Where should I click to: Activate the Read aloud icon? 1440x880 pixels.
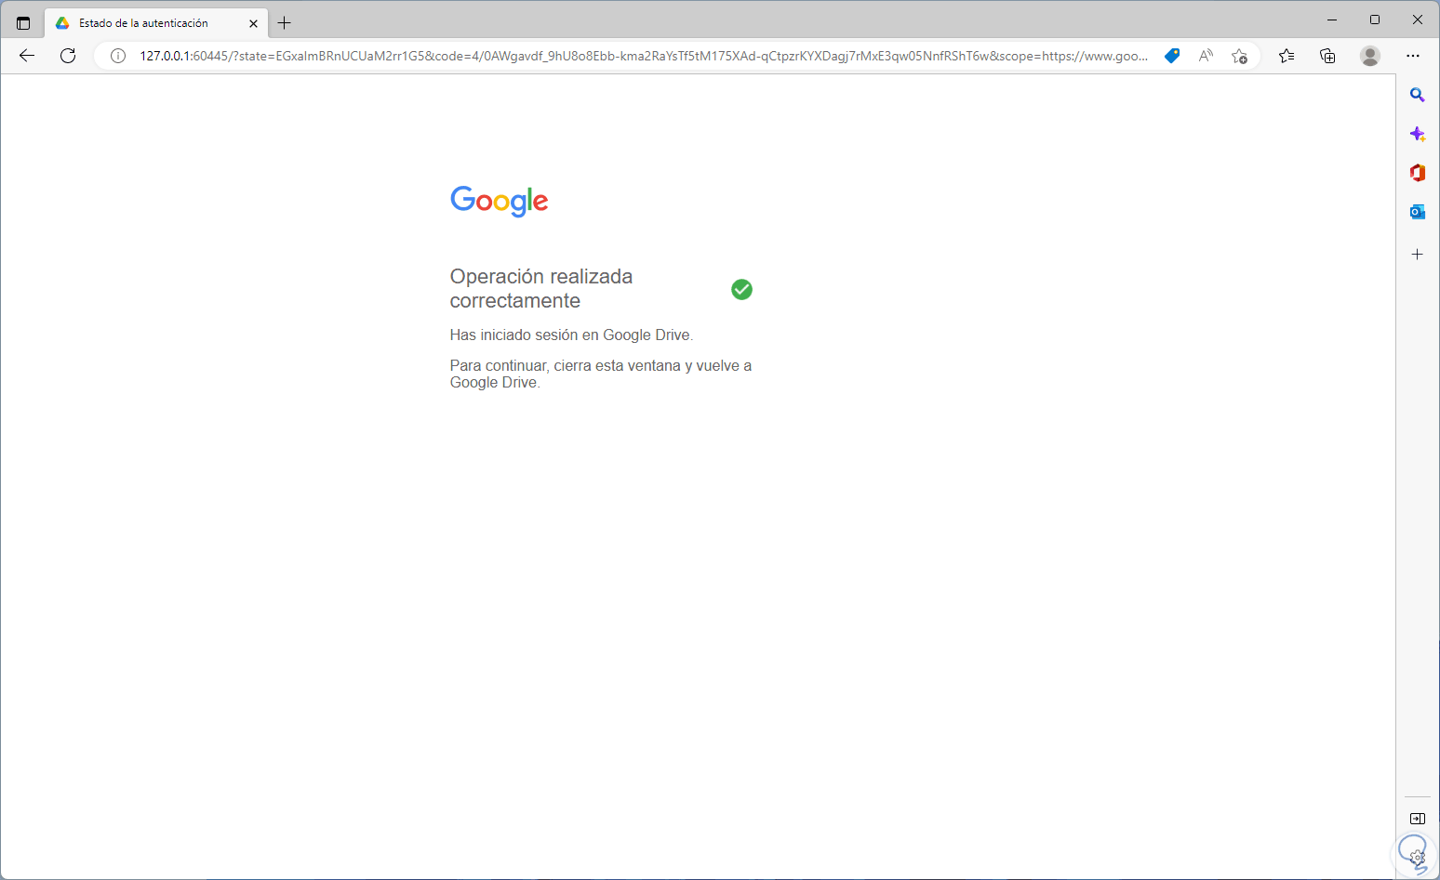(1206, 56)
